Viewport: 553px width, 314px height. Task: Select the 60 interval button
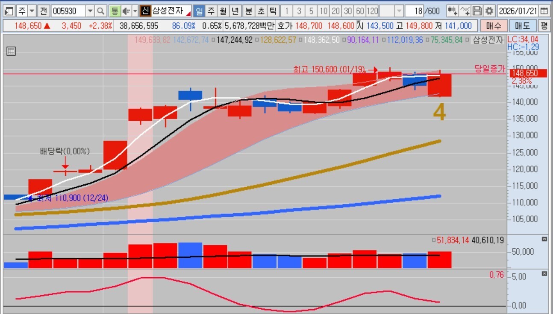click(x=360, y=11)
